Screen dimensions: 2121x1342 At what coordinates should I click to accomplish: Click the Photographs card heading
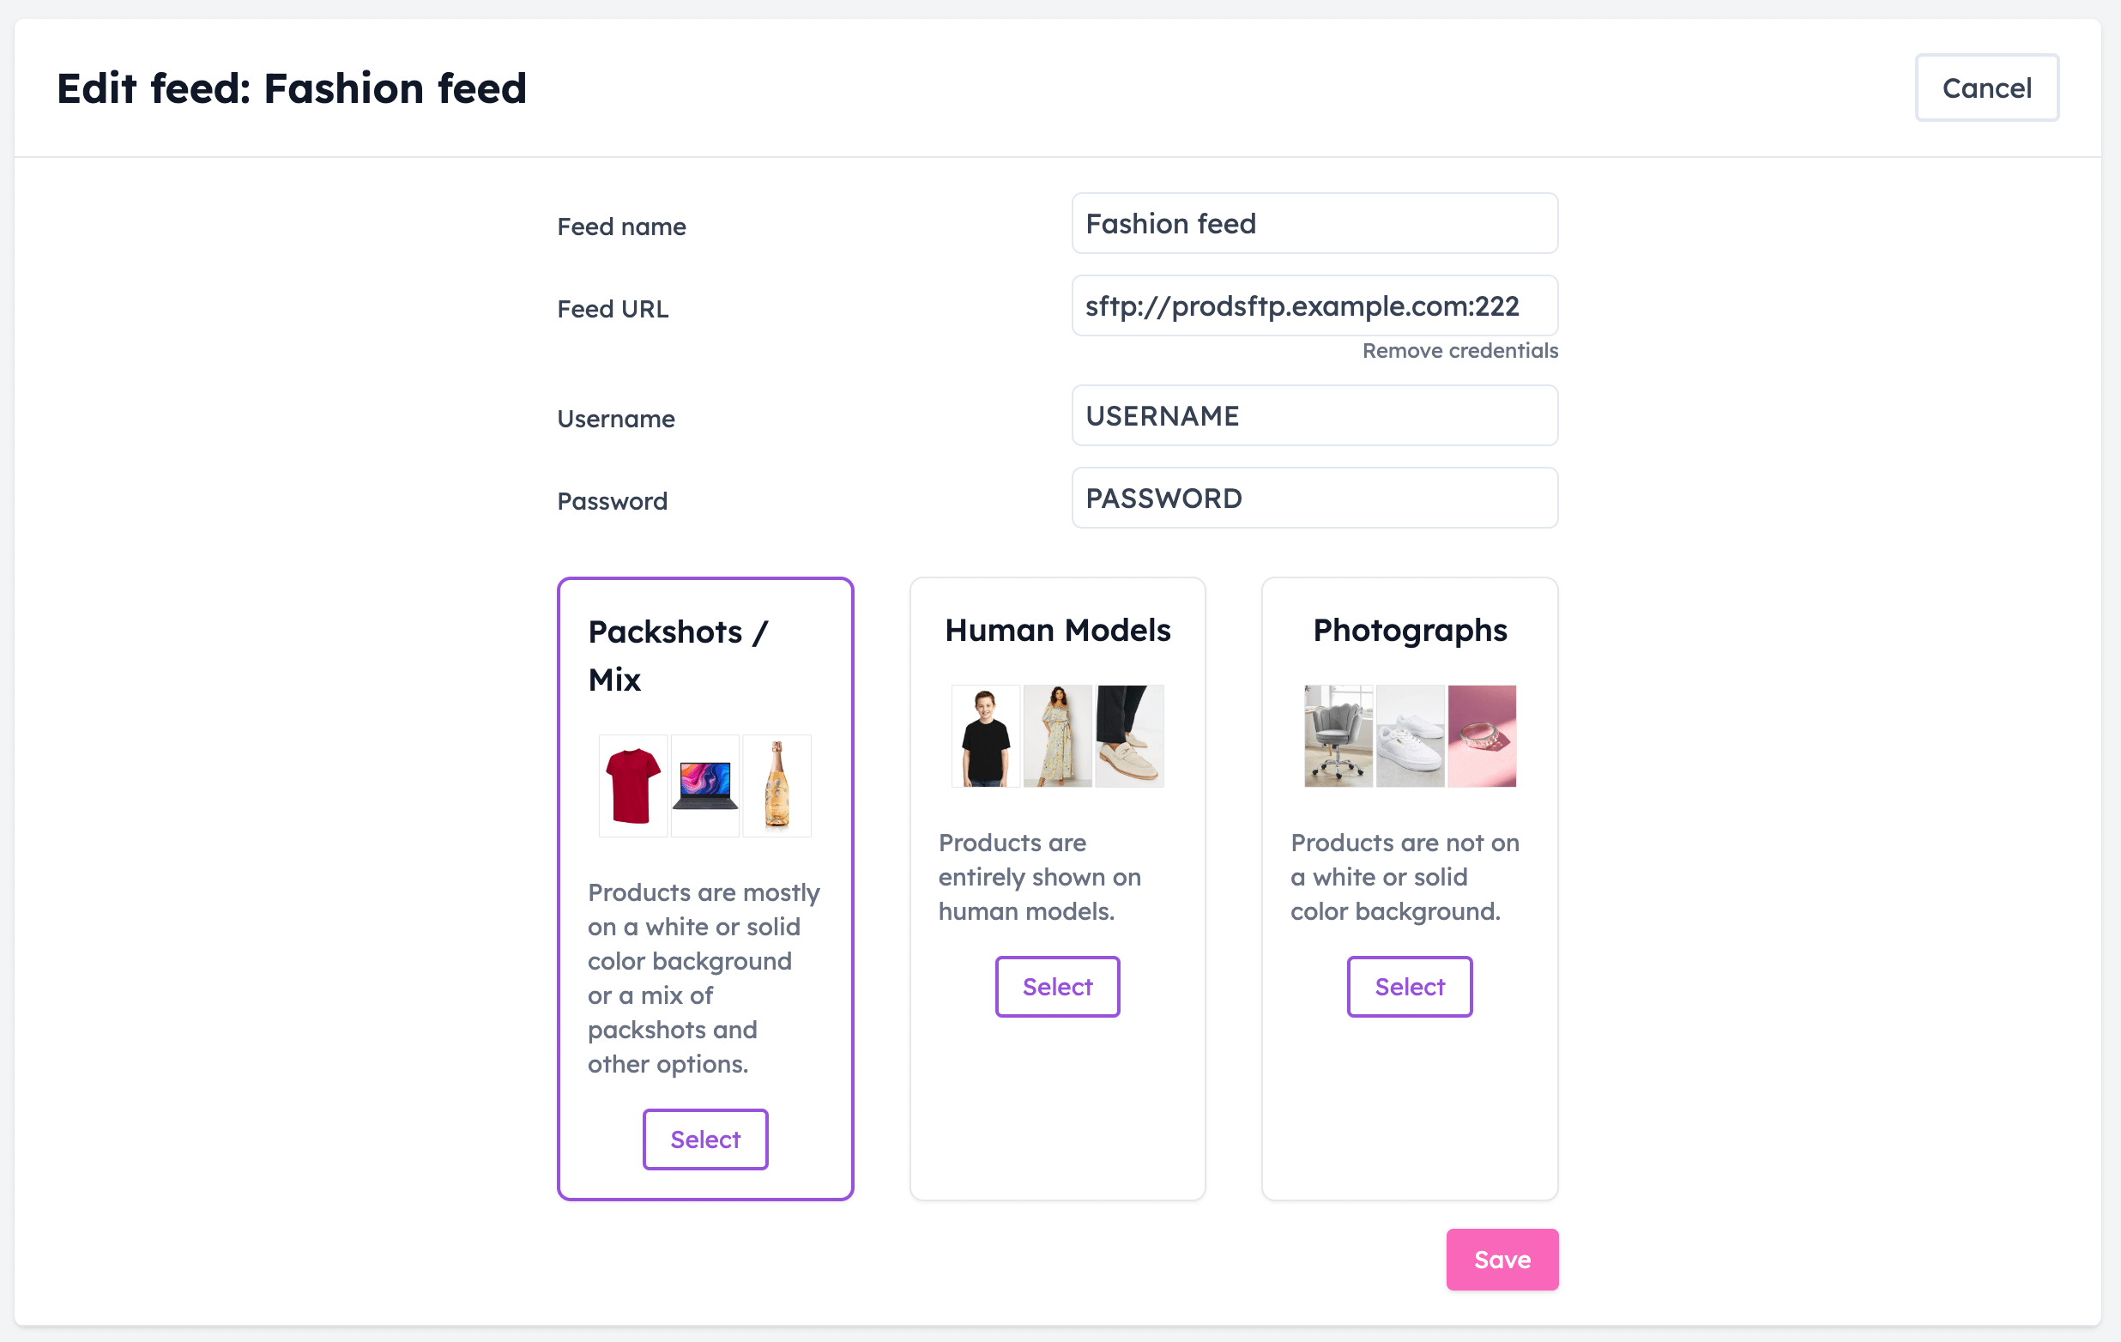tap(1410, 631)
